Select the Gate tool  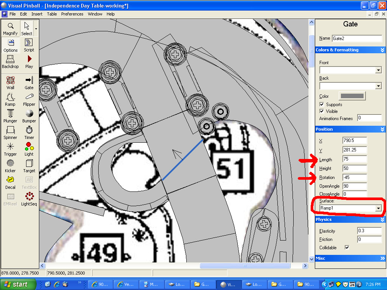coord(29,83)
